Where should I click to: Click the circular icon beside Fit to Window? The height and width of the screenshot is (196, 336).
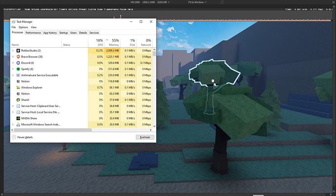pos(222,2)
